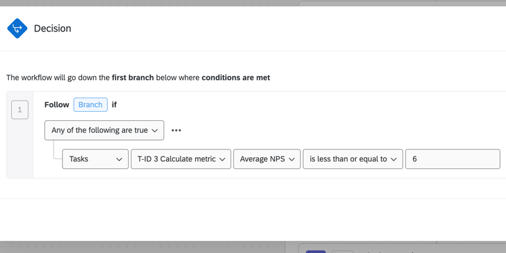Click chevron beside "Any of the following are true"

pos(155,130)
